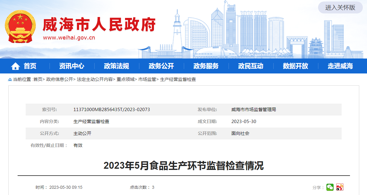The image size is (367, 195).
Task: Open 数据开放 navigation menu
Action: [x=295, y=66]
